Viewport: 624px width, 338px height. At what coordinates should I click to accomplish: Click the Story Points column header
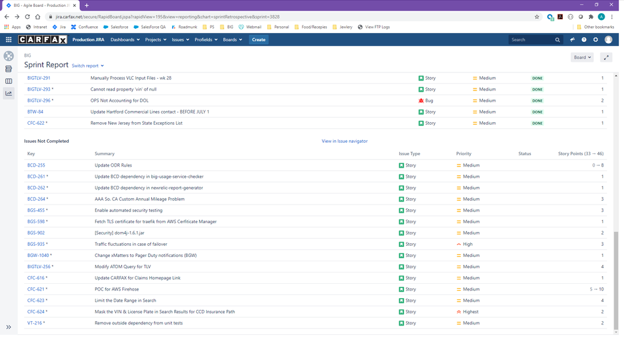click(581, 153)
